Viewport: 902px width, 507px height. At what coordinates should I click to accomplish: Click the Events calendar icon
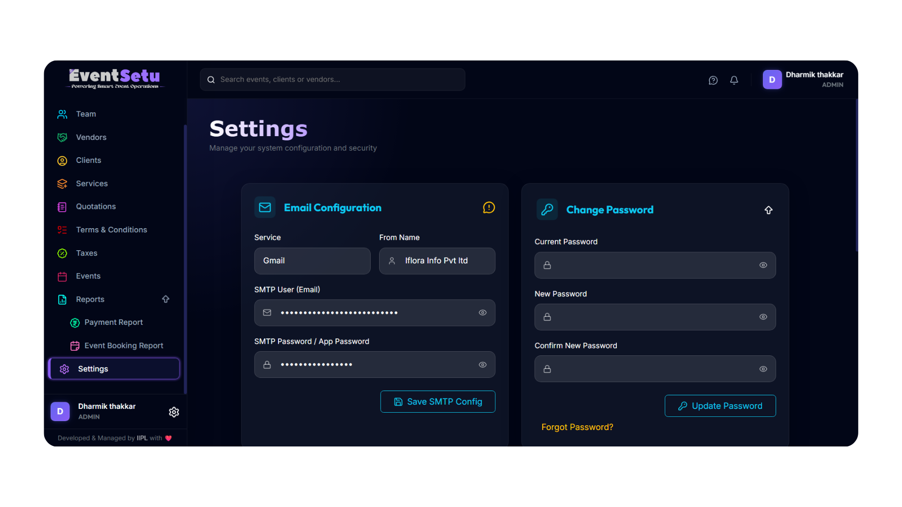pyautogui.click(x=62, y=276)
